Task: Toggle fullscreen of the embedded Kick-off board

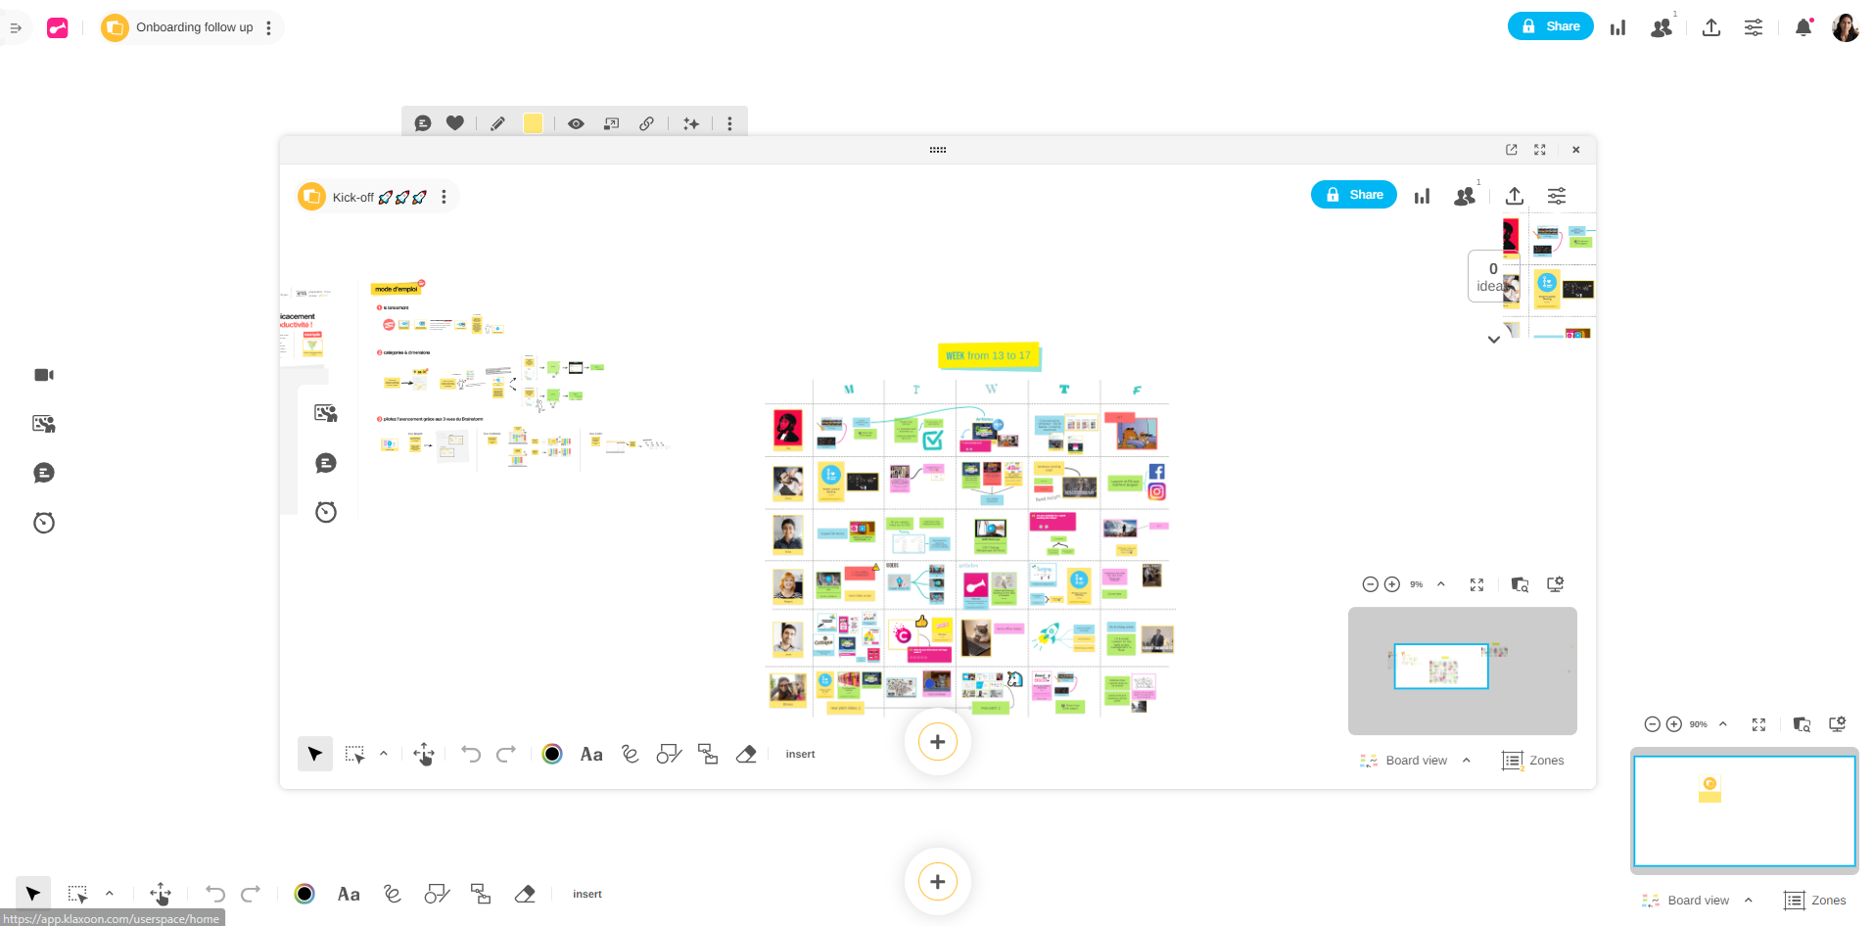Action: coord(1540,150)
